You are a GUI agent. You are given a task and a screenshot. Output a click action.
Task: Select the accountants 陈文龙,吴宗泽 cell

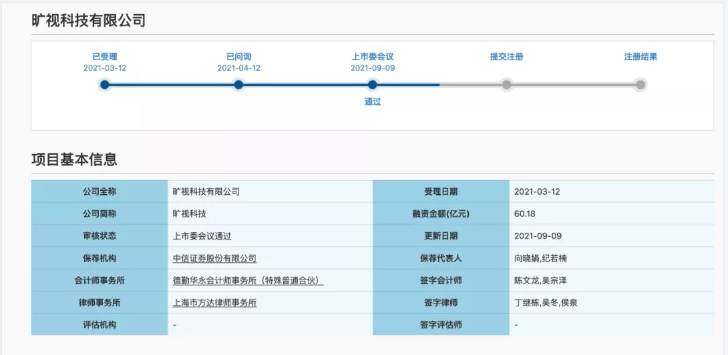pos(612,281)
